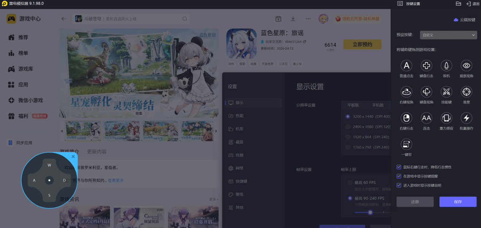Click the 蓝色星原 game app icon

(x=241, y=44)
